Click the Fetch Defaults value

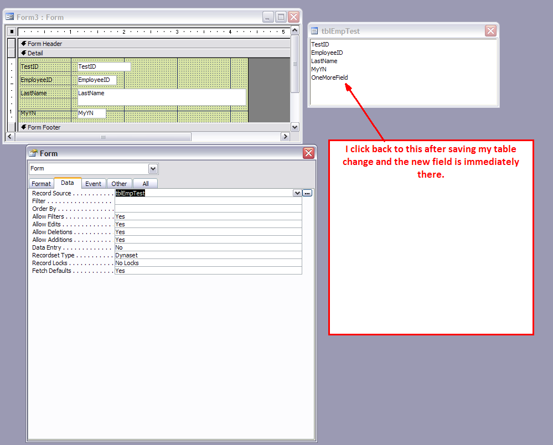pos(208,271)
